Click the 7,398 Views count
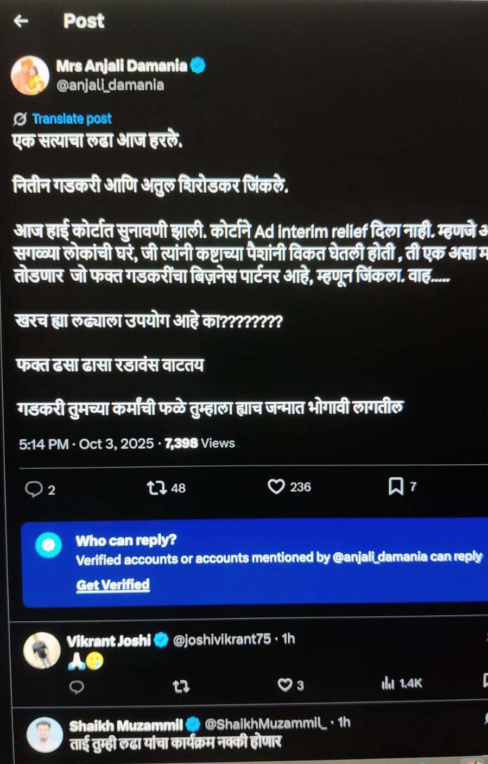The image size is (488, 764). click(x=199, y=443)
